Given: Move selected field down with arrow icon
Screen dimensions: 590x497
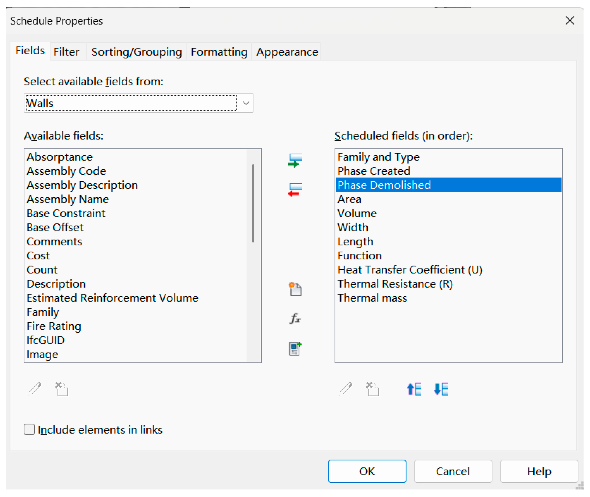Looking at the screenshot, I should pyautogui.click(x=441, y=389).
